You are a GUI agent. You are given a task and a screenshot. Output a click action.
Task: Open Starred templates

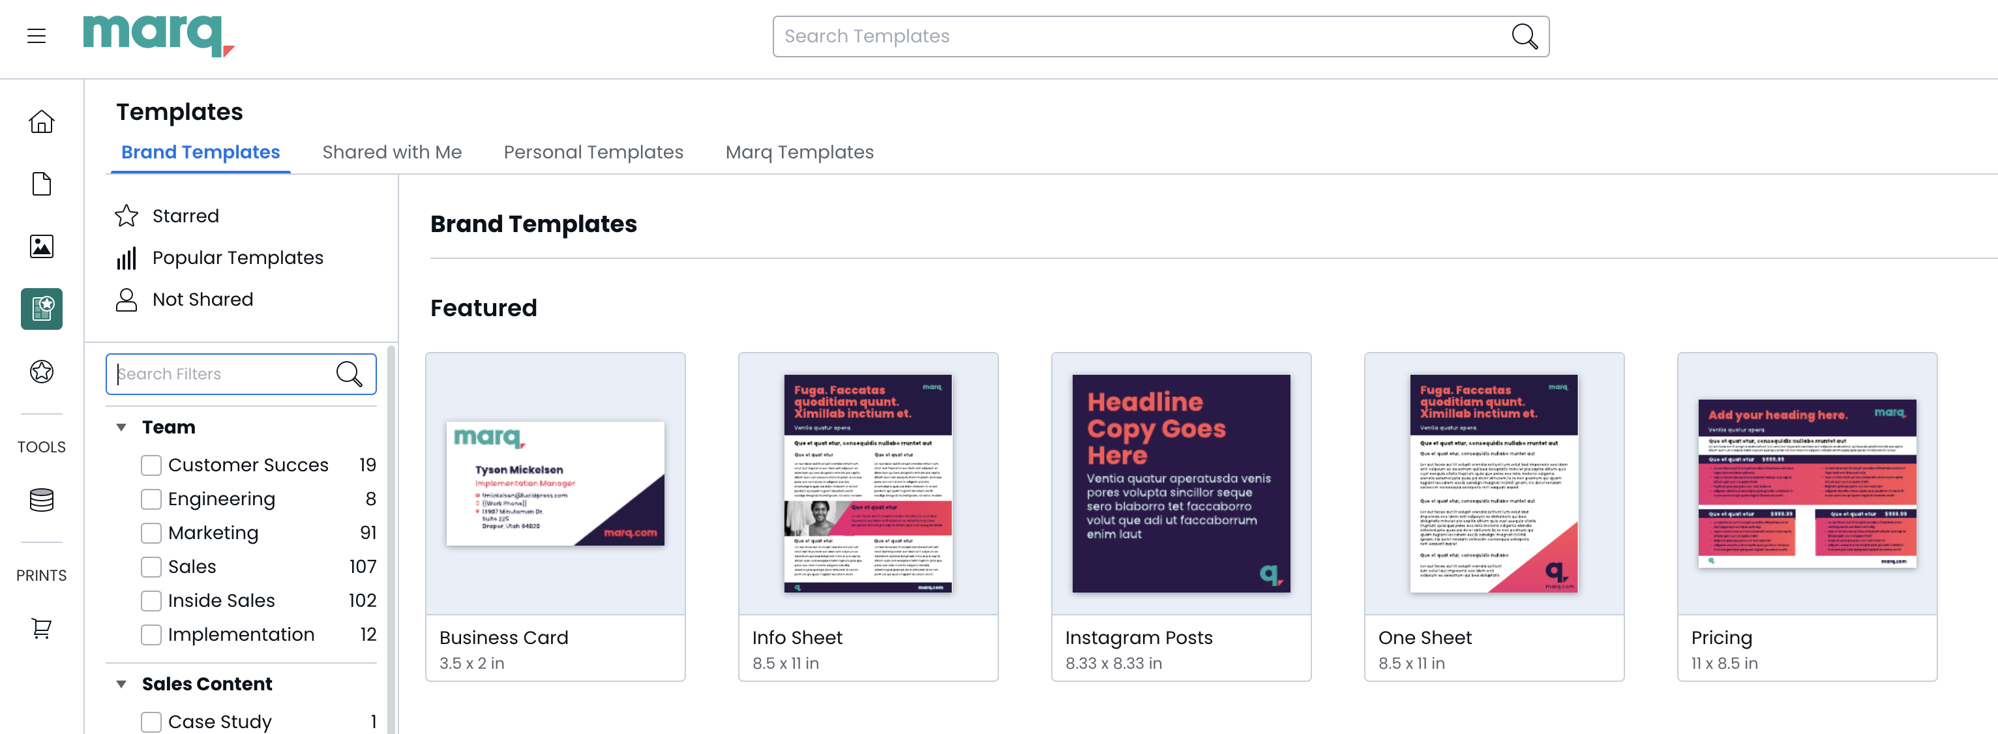pos(185,216)
